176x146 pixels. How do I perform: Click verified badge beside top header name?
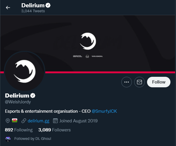[47, 5]
